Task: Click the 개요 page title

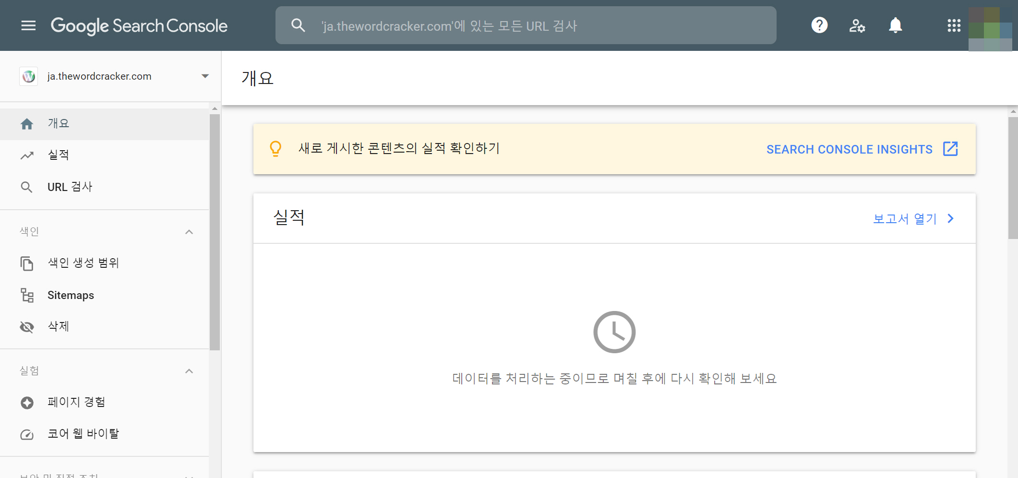Action: (x=257, y=78)
